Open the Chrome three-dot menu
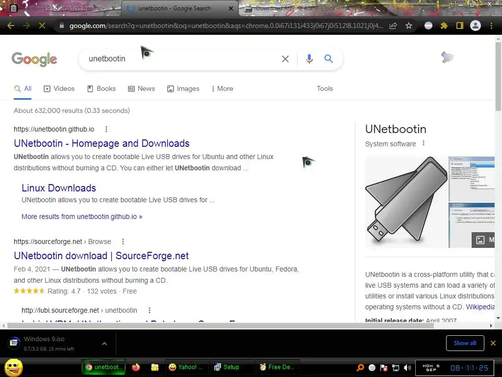This screenshot has width=502, height=377. (x=491, y=26)
